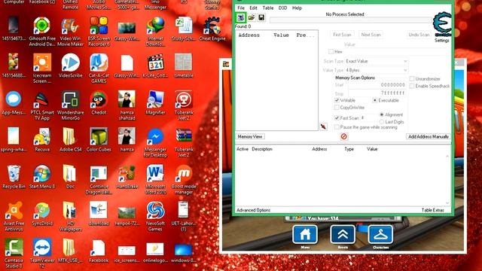Click the scan progress bar
The height and width of the screenshot is (271, 482).
[x=351, y=20]
